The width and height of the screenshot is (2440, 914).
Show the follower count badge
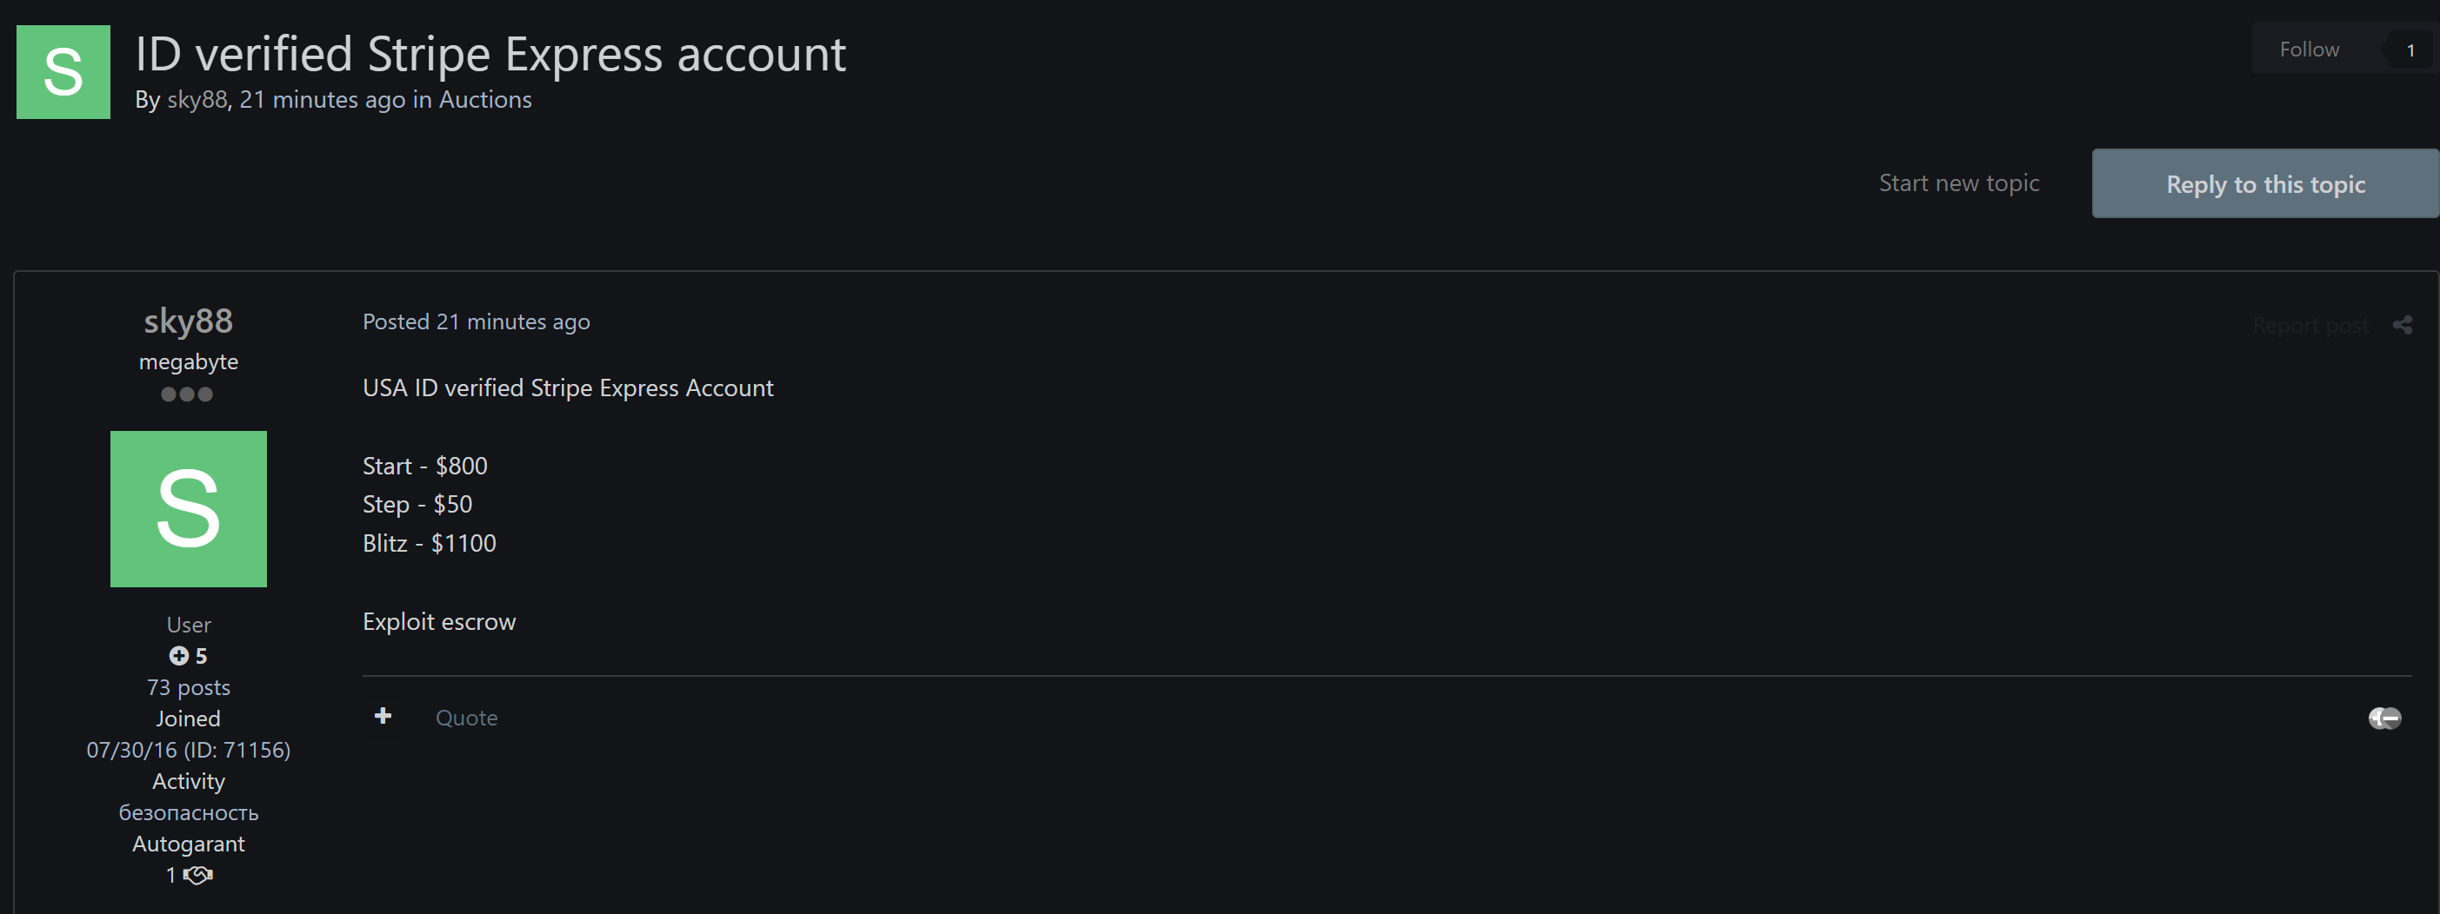click(2410, 50)
